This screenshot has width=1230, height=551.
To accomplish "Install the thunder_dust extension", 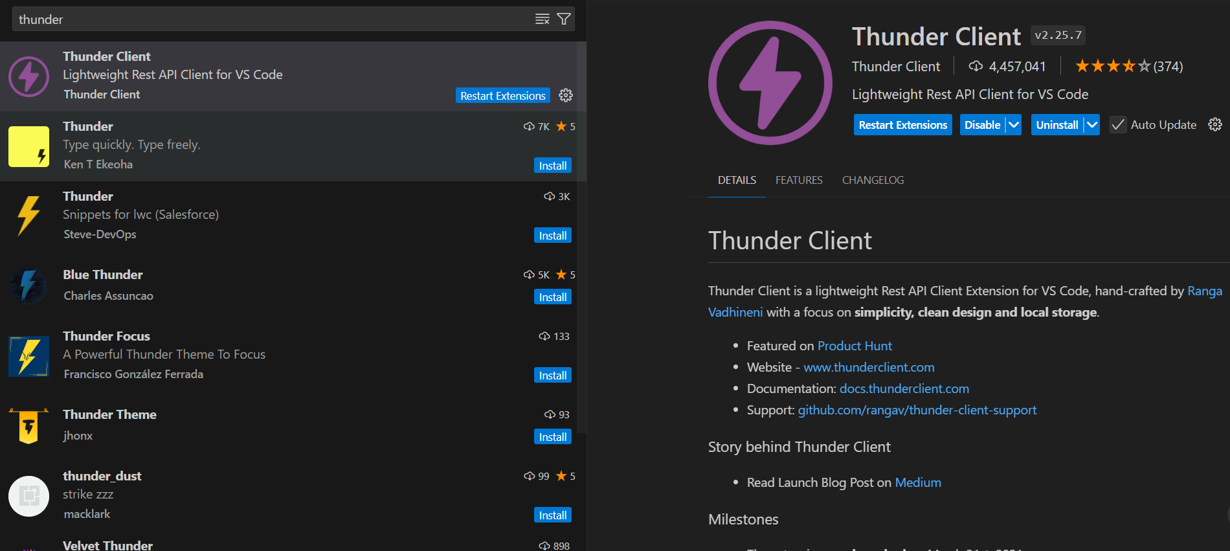I will [x=553, y=515].
